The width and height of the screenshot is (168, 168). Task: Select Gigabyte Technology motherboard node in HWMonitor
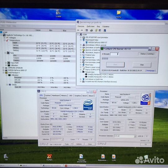pos(20,35)
